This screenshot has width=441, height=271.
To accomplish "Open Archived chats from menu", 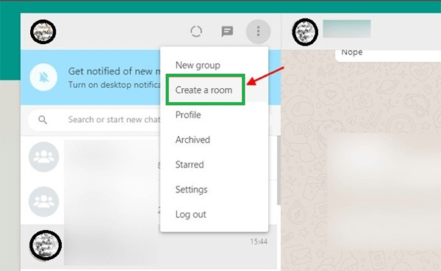I will coord(193,140).
